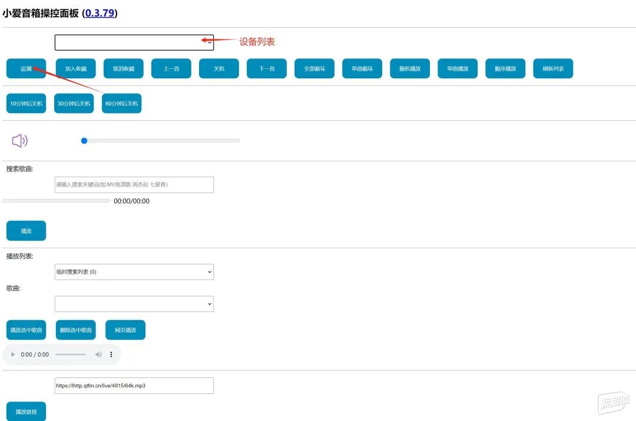The image size is (636, 421).
Task: Click the mp3 URL input field
Action: 134,386
